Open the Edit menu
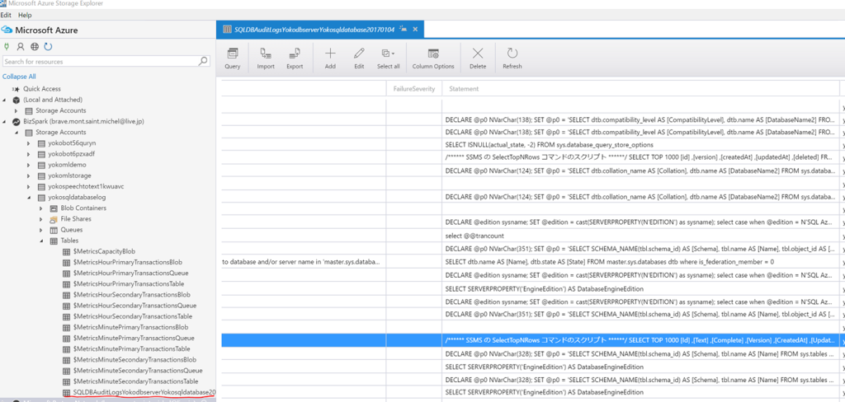 point(6,15)
